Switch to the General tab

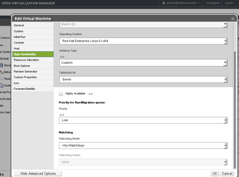[x=19, y=25]
